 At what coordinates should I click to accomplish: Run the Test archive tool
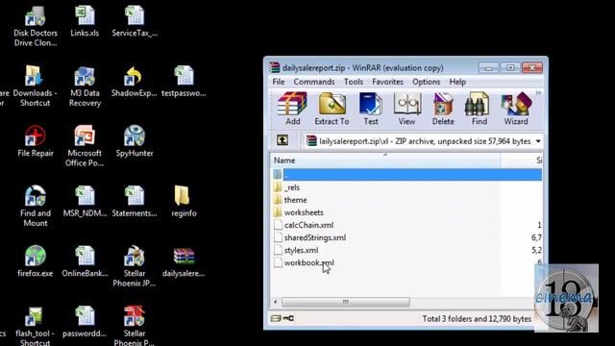click(371, 109)
